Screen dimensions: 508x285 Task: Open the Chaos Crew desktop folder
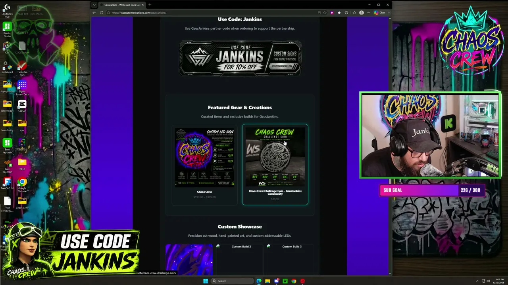coord(22,203)
